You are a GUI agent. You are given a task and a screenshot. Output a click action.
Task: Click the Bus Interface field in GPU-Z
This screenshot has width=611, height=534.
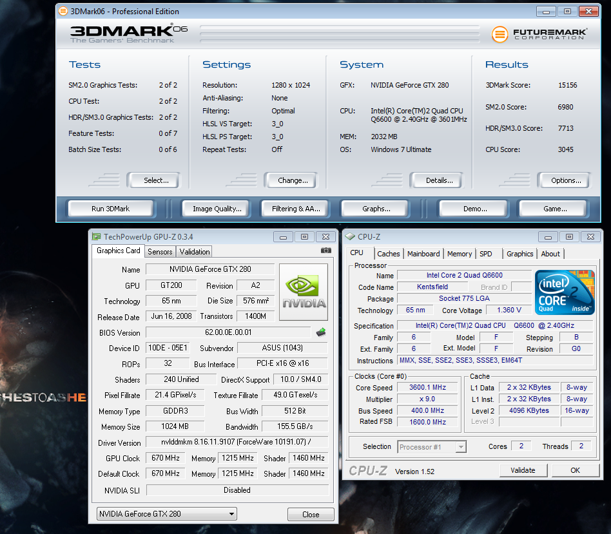(282, 363)
